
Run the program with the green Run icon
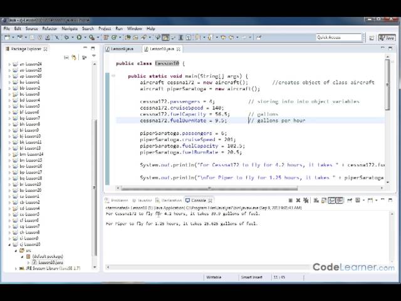coord(79,38)
